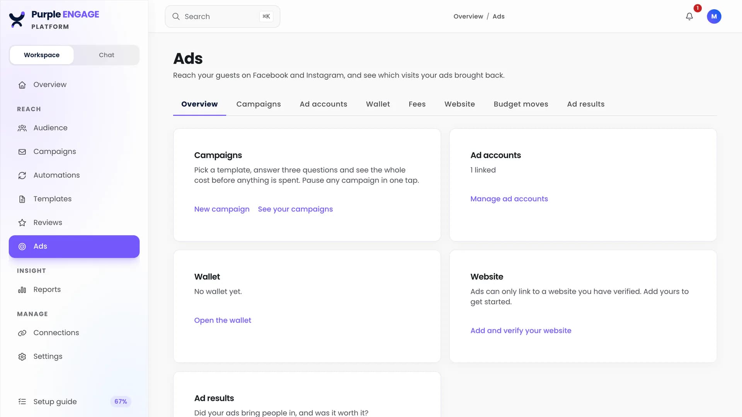Open the user avatar M menu

[x=714, y=17]
